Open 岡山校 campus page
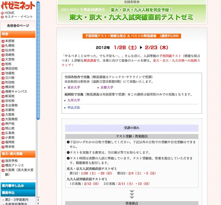Viewport: 221px width, 205px height. tap(10, 128)
